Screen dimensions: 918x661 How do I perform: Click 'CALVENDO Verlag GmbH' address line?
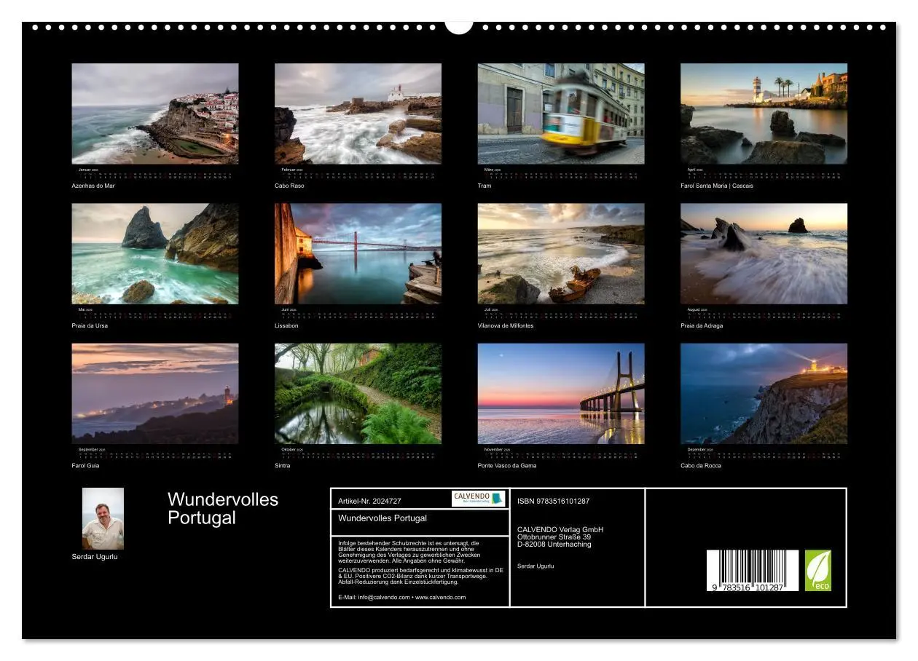pyautogui.click(x=560, y=529)
